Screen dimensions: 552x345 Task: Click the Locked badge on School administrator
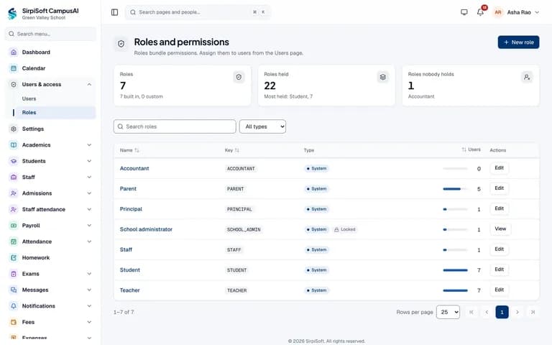[x=345, y=229]
